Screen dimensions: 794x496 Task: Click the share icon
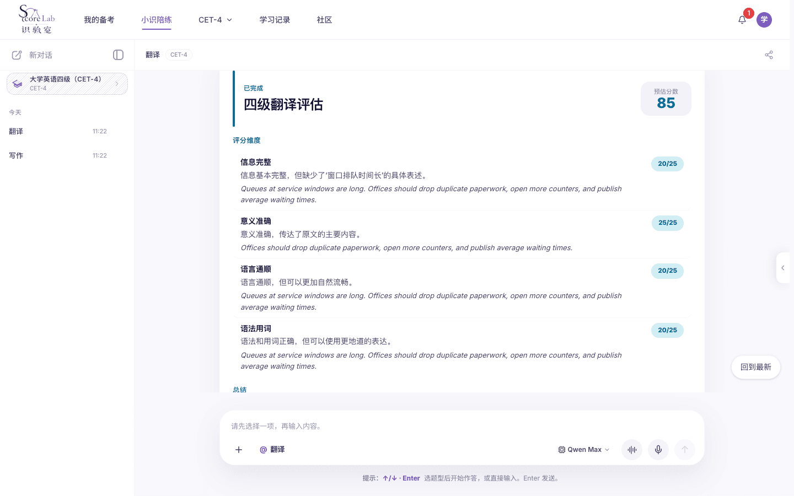click(x=769, y=55)
